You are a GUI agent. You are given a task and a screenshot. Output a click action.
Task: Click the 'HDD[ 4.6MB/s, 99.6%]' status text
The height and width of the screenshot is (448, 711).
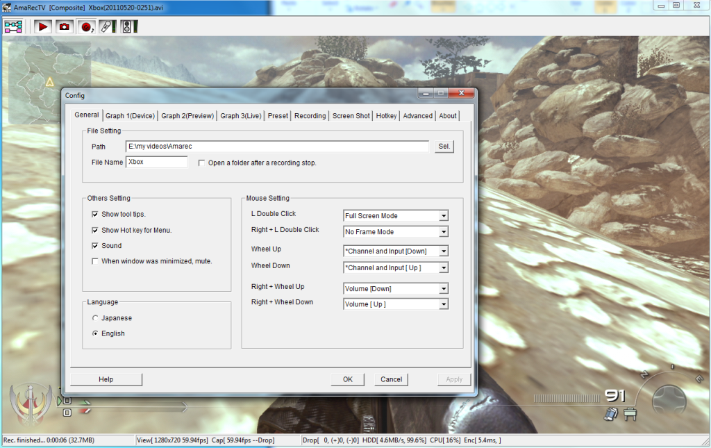pos(394,440)
